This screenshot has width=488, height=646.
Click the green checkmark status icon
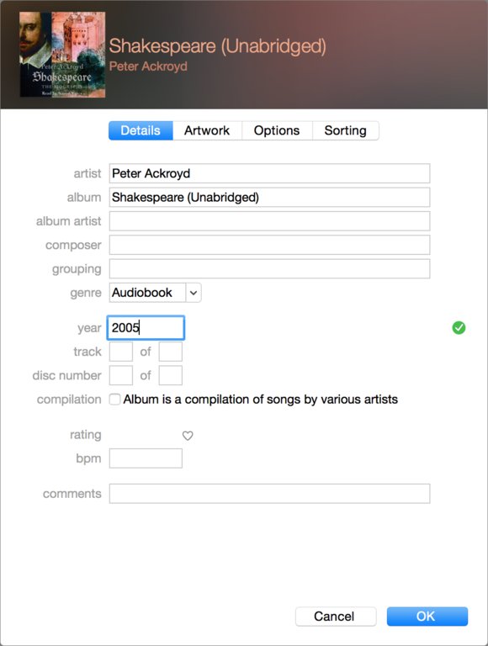coord(459,328)
